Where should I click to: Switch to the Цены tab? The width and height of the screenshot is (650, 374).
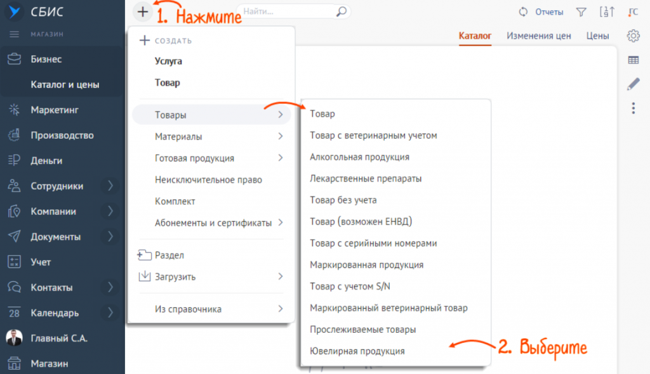tap(597, 36)
